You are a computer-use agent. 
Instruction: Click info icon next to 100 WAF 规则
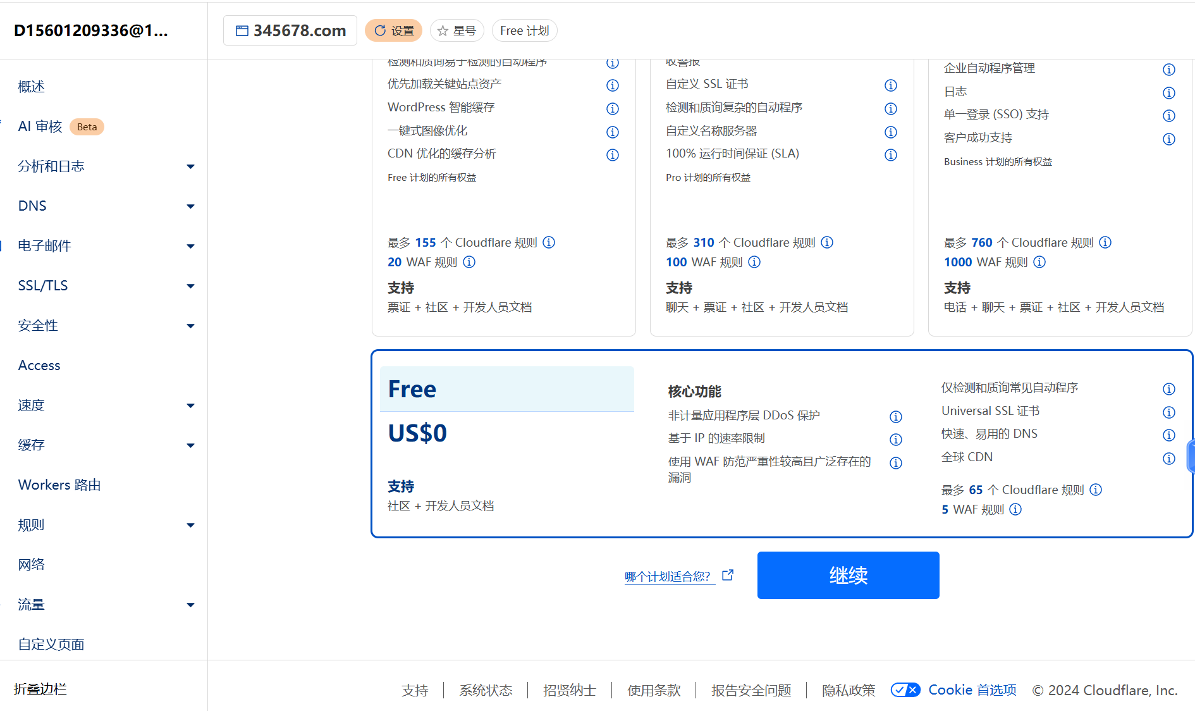754,262
